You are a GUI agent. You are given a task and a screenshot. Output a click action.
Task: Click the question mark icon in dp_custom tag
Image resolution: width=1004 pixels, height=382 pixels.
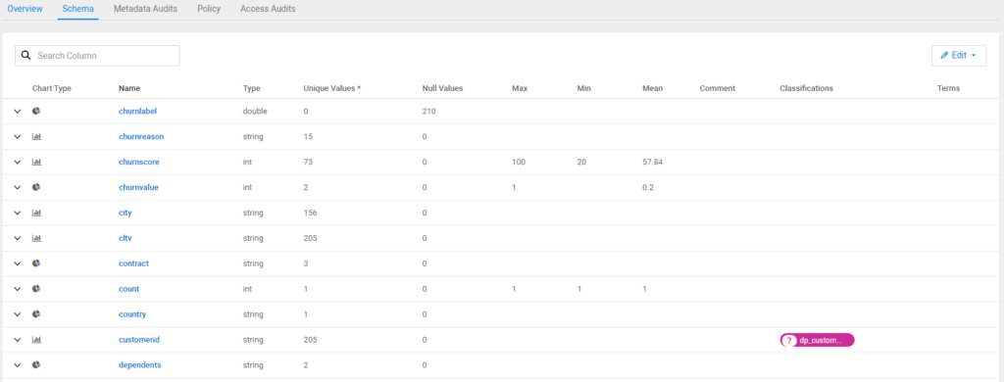(x=789, y=341)
